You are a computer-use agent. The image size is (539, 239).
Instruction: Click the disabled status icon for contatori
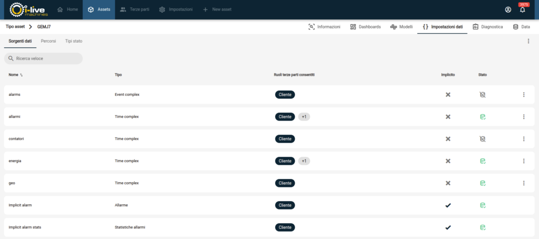[482, 139]
